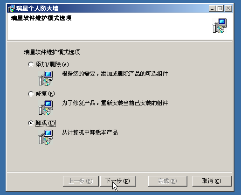Click the icon beside Uninstall description
241x195 pixels.
pos(46,137)
